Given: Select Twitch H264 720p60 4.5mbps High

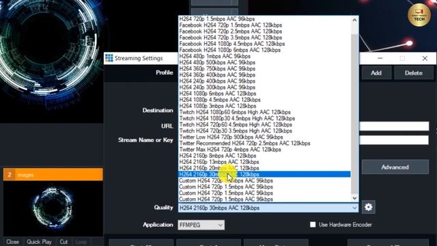Looking at the screenshot, I should (264, 124).
